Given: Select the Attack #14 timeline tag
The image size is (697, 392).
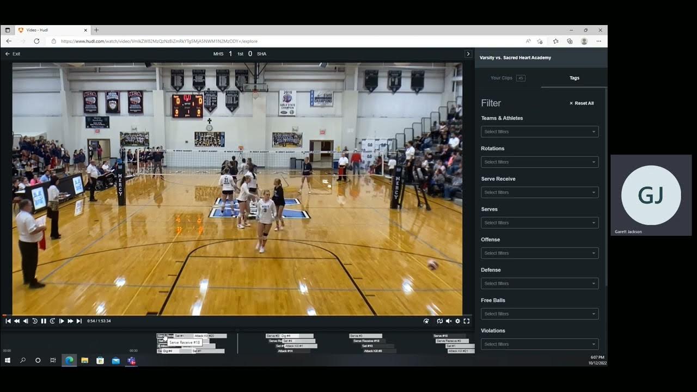Looking at the screenshot, I should 293,351.
